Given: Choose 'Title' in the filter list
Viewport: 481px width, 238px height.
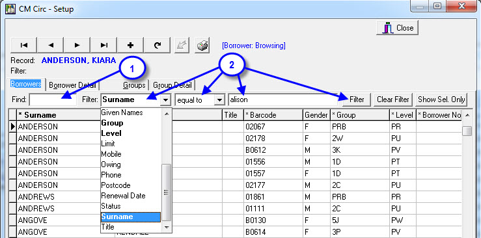Looking at the screenshot, I should (131, 227).
